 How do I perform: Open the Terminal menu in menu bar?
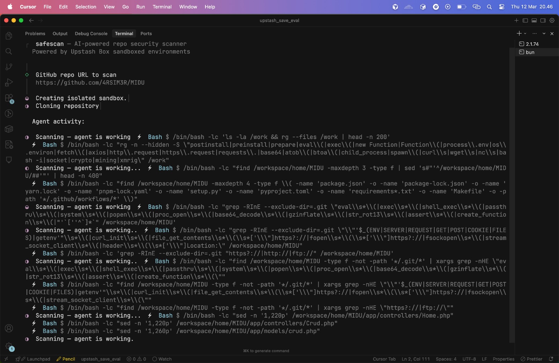[162, 7]
